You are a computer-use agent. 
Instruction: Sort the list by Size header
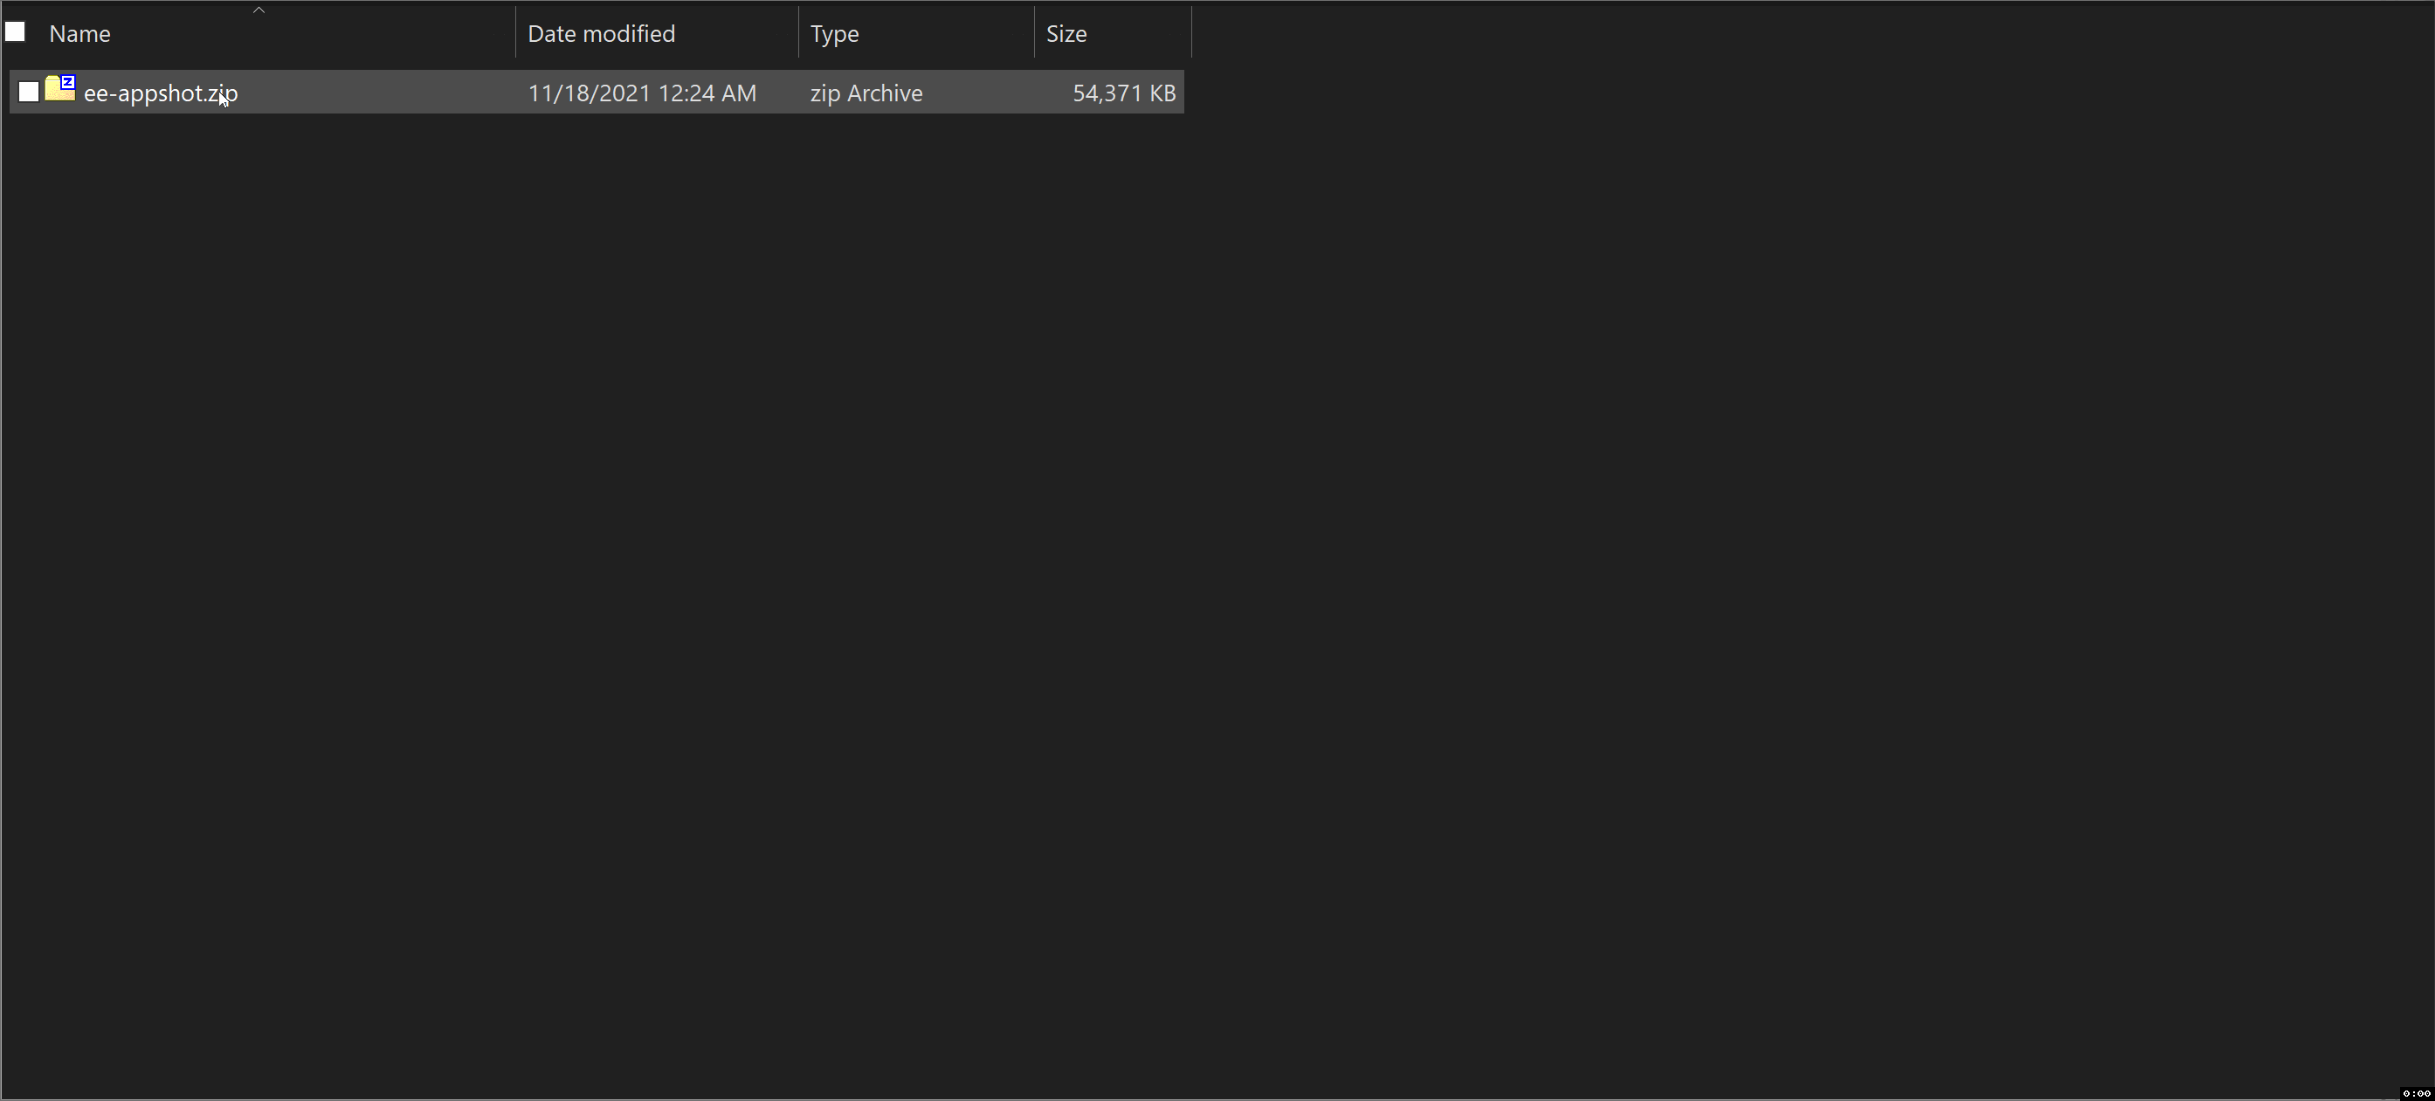(x=1066, y=34)
